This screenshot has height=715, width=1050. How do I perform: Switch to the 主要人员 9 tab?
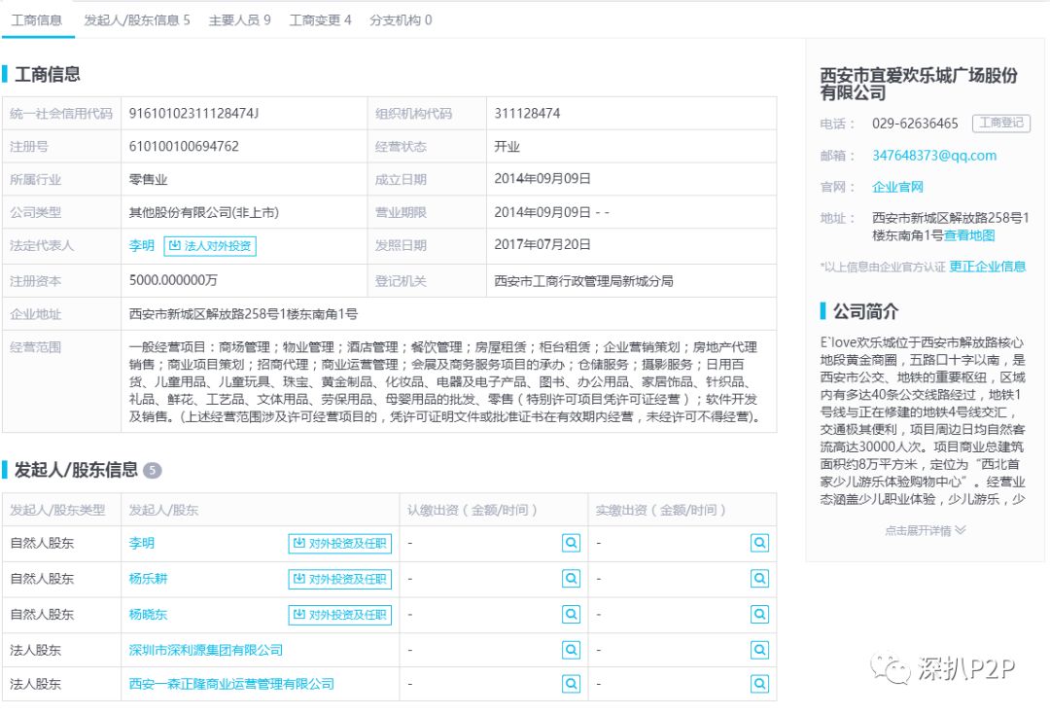pyautogui.click(x=240, y=20)
